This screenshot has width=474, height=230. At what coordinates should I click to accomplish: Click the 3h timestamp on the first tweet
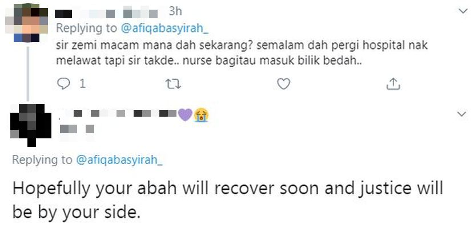coord(175,11)
